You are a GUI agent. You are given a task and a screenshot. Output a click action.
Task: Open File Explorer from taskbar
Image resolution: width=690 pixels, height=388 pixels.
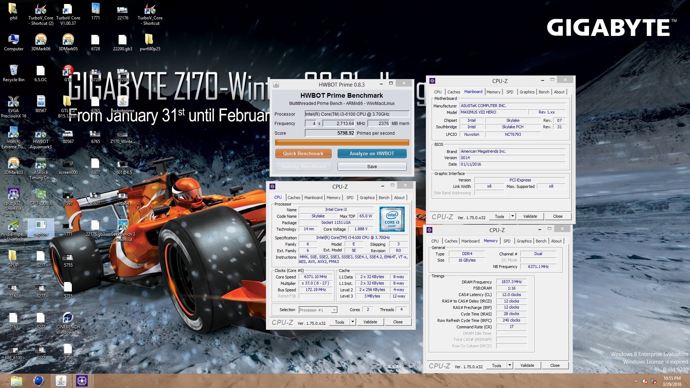tap(17, 381)
